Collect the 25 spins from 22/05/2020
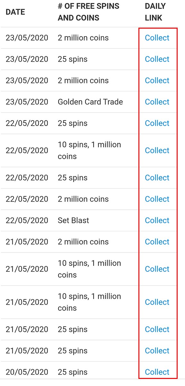 pos(157,123)
